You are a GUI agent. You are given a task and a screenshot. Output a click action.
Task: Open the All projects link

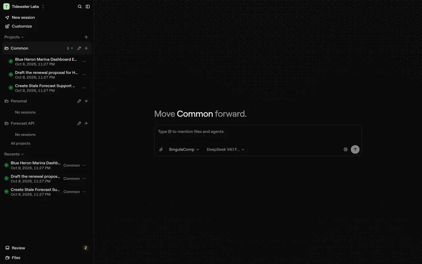click(20, 144)
